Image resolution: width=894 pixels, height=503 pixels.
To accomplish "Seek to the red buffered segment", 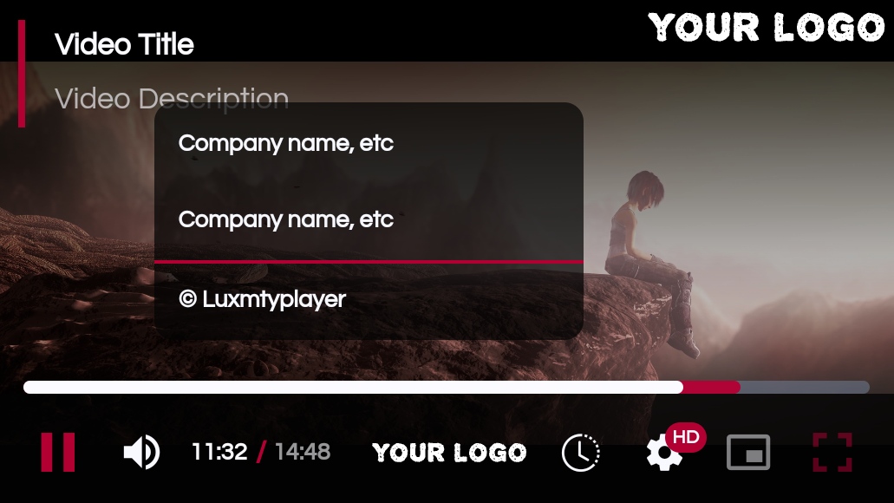I will pos(712,388).
